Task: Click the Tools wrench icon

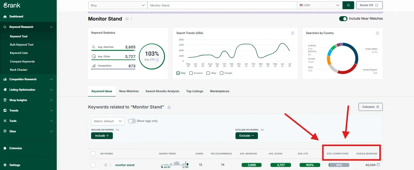Action: click(5, 121)
